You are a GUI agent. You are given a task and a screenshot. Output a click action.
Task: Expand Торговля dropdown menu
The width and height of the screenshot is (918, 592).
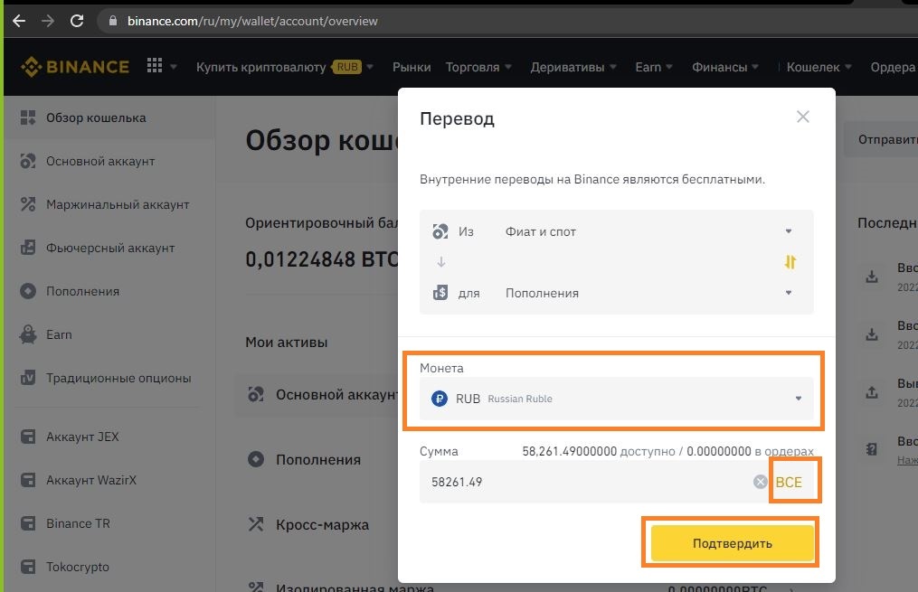pos(508,67)
